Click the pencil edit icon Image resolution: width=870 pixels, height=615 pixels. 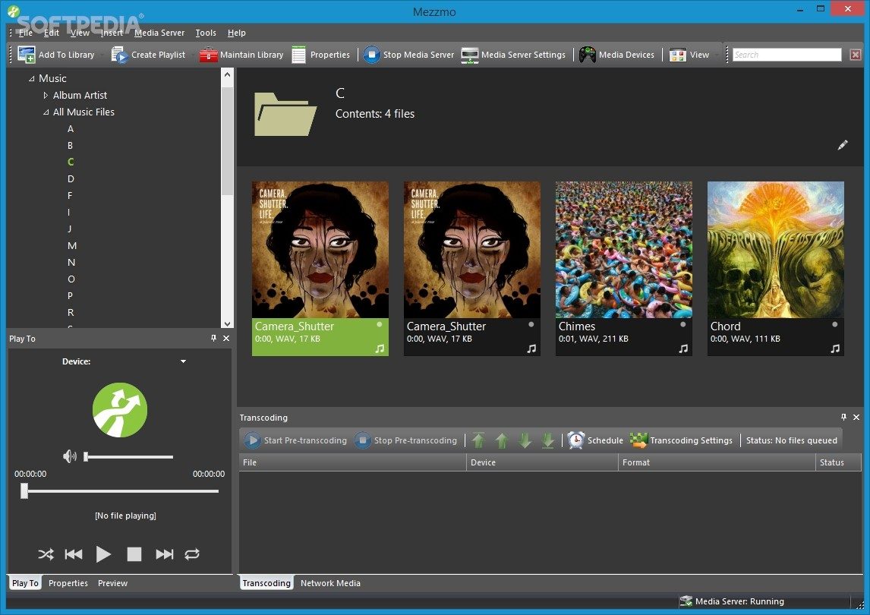(842, 146)
